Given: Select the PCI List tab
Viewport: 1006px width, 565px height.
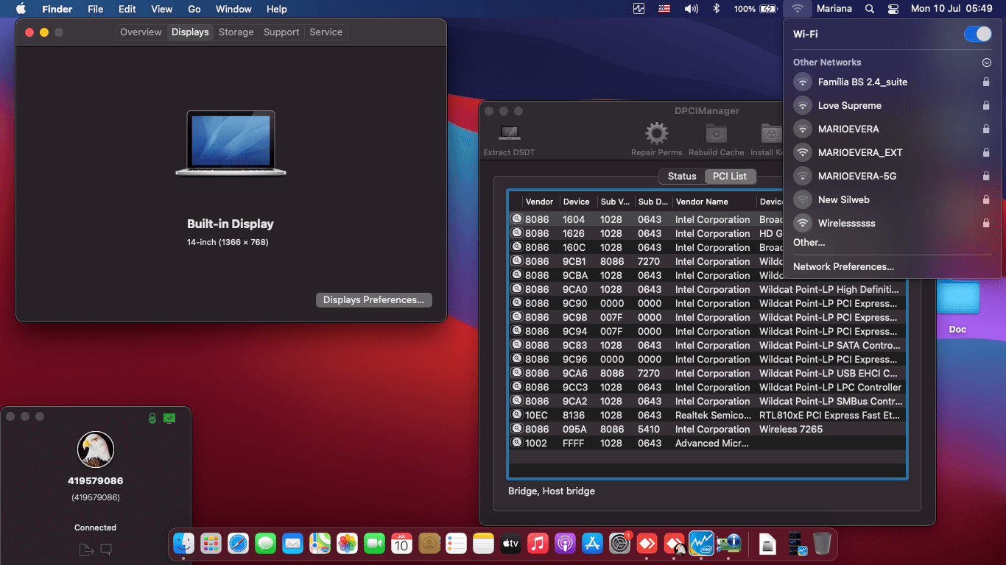Looking at the screenshot, I should coord(730,177).
